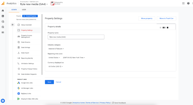Viewport: 193px width, 105px height.
Task: Open the Google apps grid icon
Action: point(183,3)
